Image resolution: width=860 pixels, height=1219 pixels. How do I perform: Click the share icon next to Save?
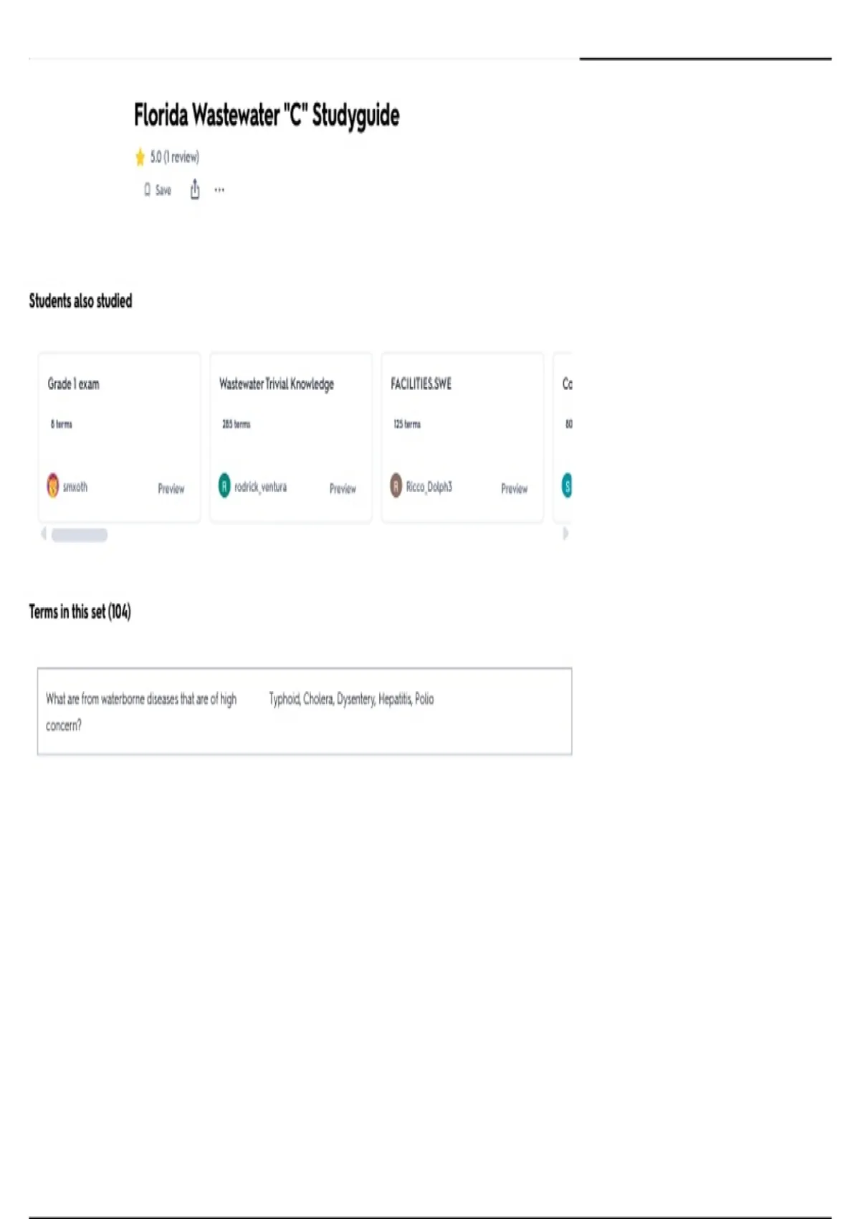[x=195, y=190]
